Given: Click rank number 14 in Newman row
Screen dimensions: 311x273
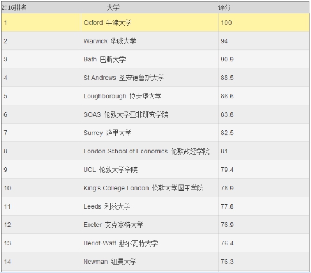Looking at the screenshot, I should [7, 262].
